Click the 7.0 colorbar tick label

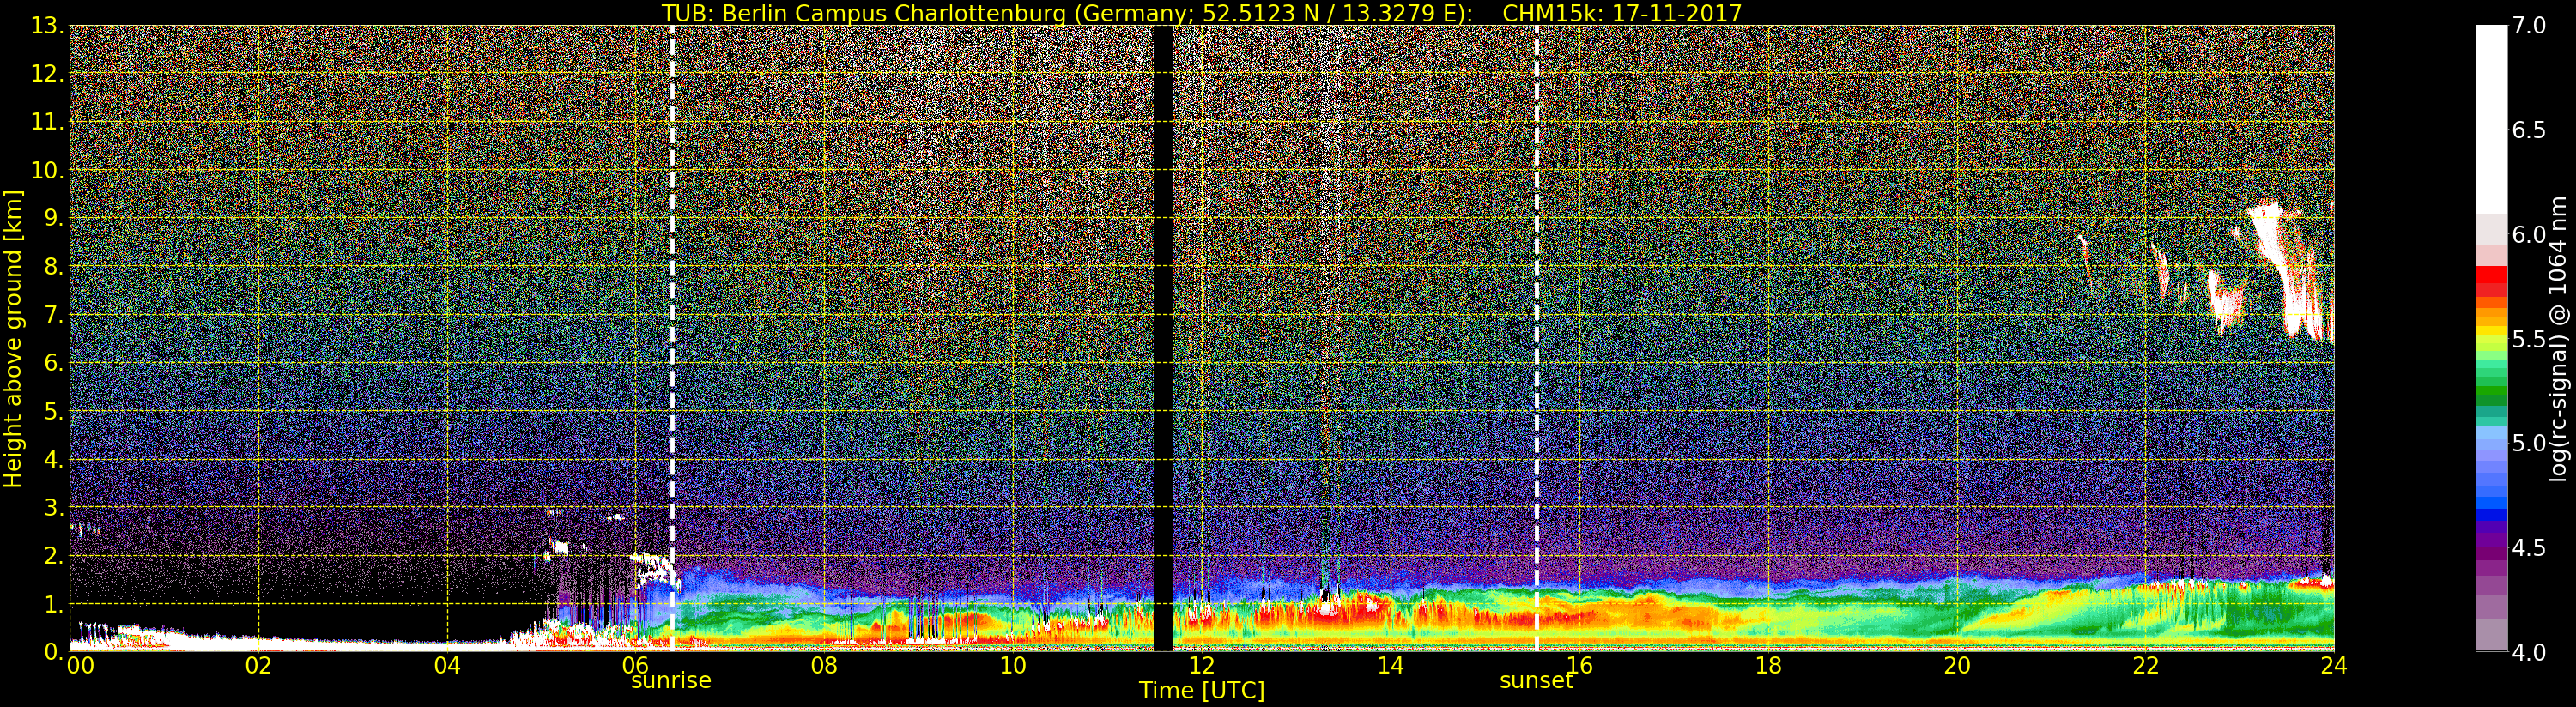click(2529, 26)
